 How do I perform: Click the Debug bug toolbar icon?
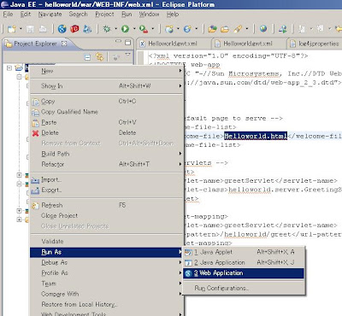point(107,29)
